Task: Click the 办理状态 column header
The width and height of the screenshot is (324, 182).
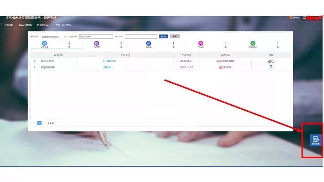Action: 225,55
